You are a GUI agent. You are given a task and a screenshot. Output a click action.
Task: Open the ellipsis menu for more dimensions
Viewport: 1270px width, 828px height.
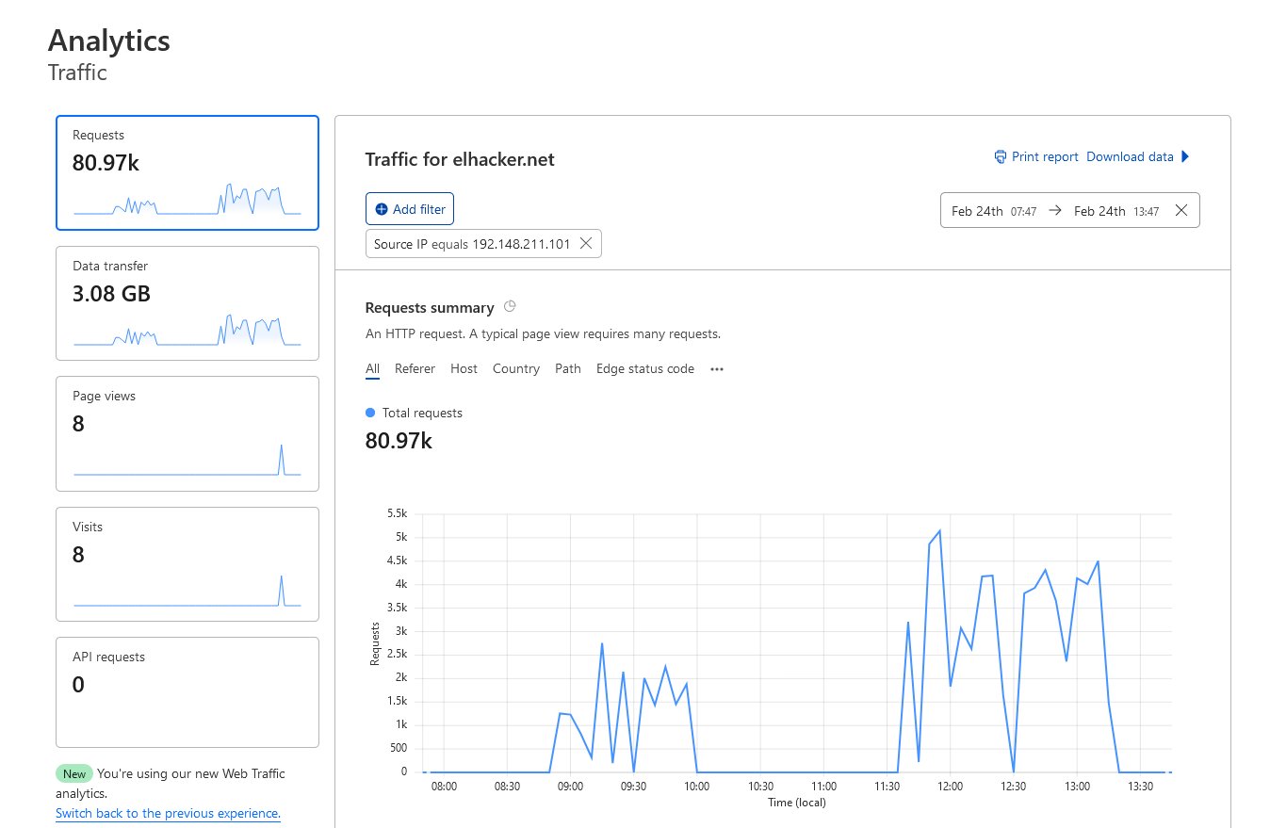click(x=716, y=369)
